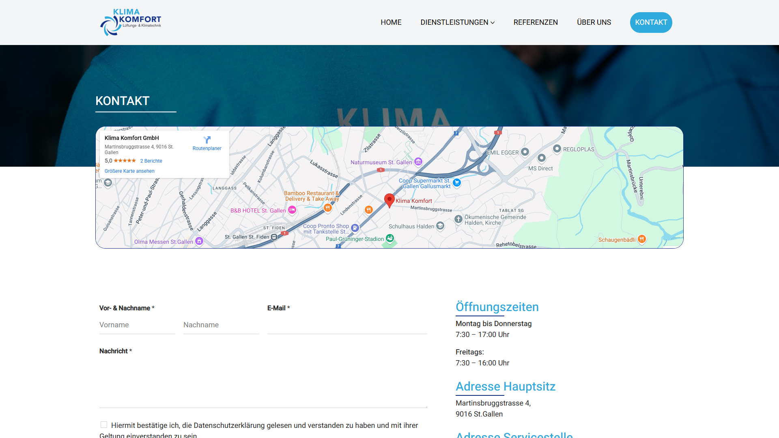
Task: Navigate to Über Uns
Action: [x=594, y=22]
